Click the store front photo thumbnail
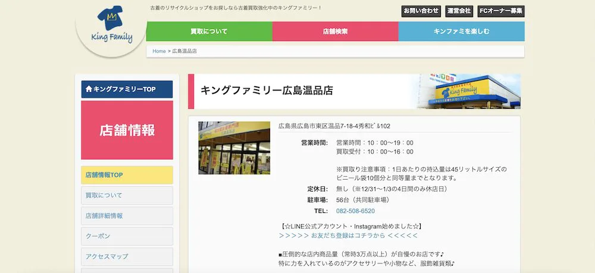Screen dimensions: 595x273 click(234, 148)
